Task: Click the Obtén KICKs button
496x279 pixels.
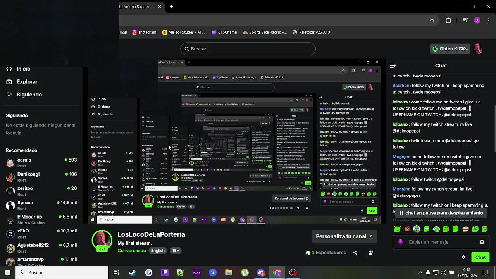Action: coord(450,49)
